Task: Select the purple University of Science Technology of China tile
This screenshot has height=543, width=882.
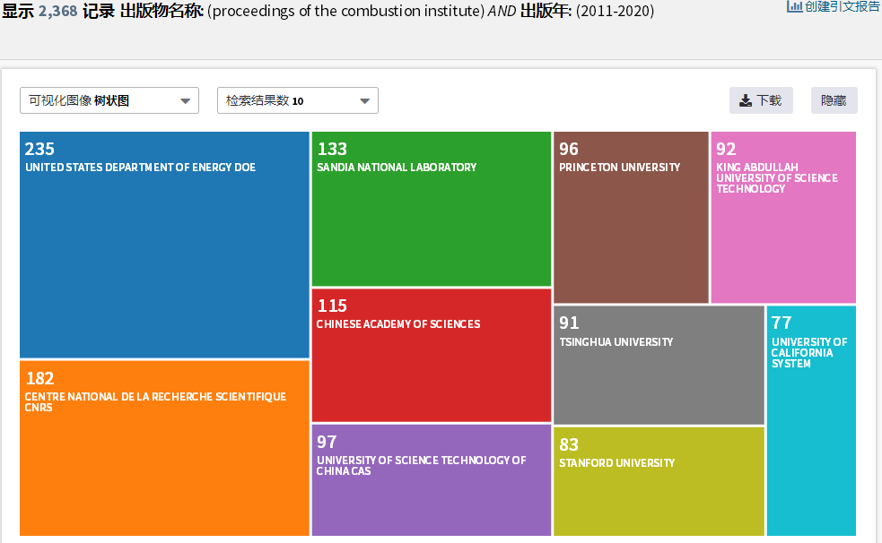Action: [x=432, y=480]
